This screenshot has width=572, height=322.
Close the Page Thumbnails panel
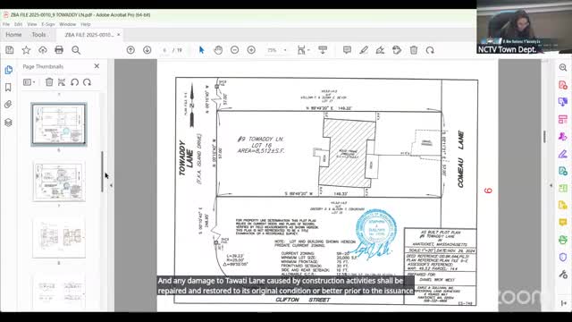coord(97,66)
